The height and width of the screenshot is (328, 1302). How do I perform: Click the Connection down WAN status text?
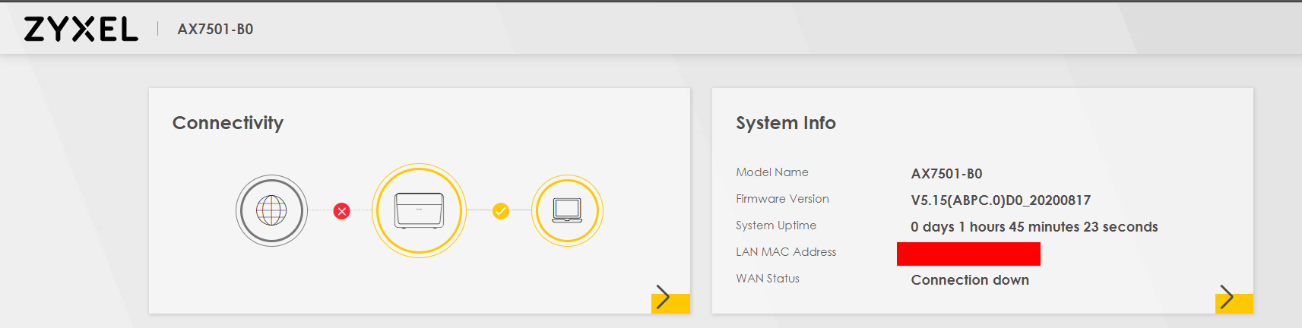(970, 280)
